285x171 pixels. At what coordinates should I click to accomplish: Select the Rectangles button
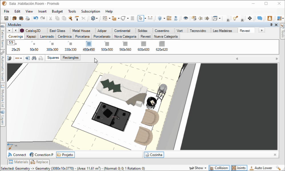(71, 58)
